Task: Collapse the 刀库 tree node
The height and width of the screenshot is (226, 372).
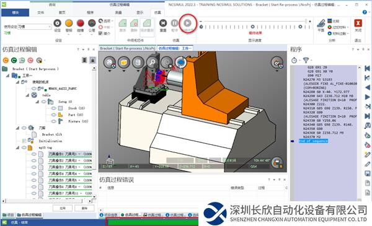Action: click(x=17, y=128)
